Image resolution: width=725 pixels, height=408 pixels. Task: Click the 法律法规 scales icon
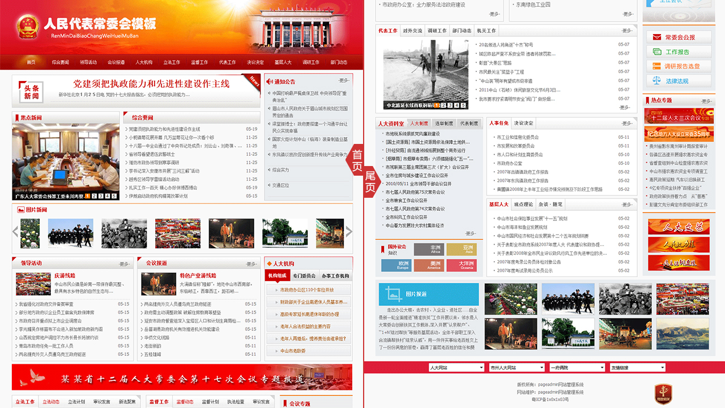656,81
